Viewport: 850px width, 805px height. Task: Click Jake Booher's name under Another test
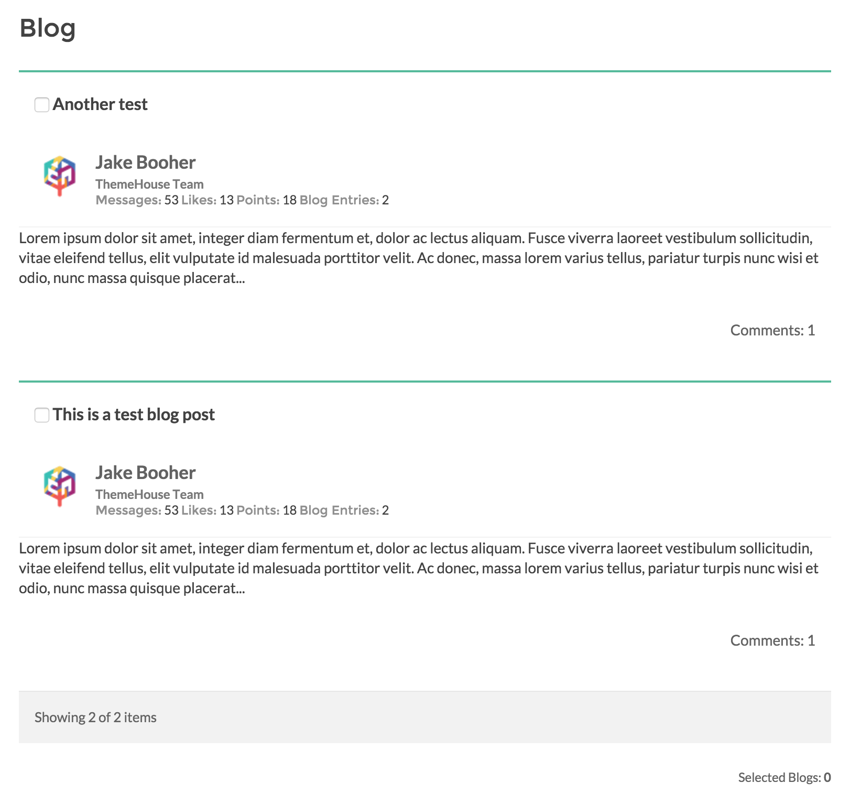(145, 162)
